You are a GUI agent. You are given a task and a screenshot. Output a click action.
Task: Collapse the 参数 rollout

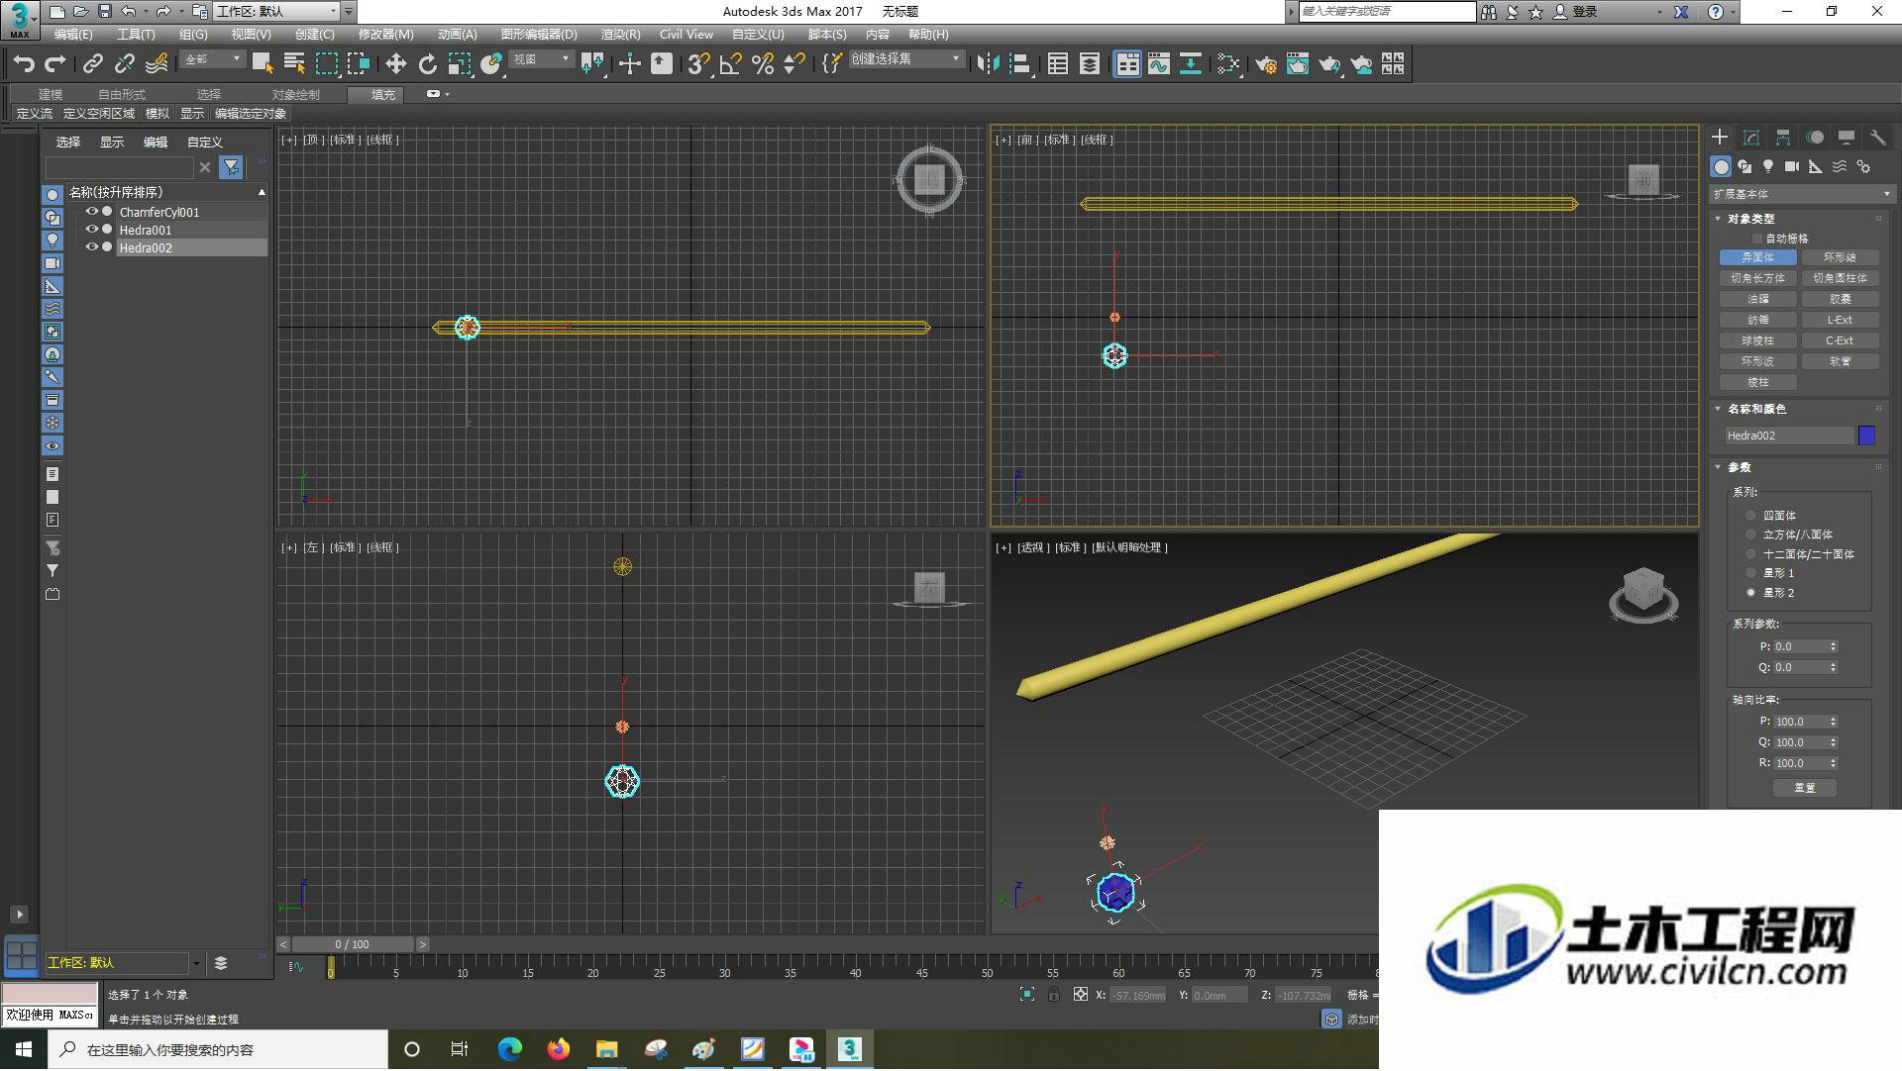click(1719, 467)
